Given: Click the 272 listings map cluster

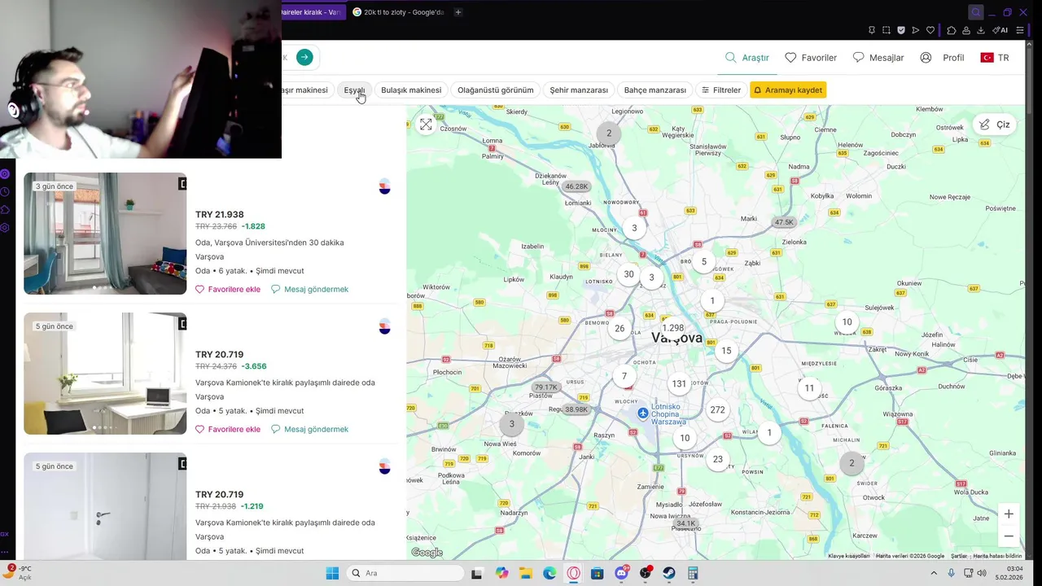Looking at the screenshot, I should pyautogui.click(x=717, y=410).
